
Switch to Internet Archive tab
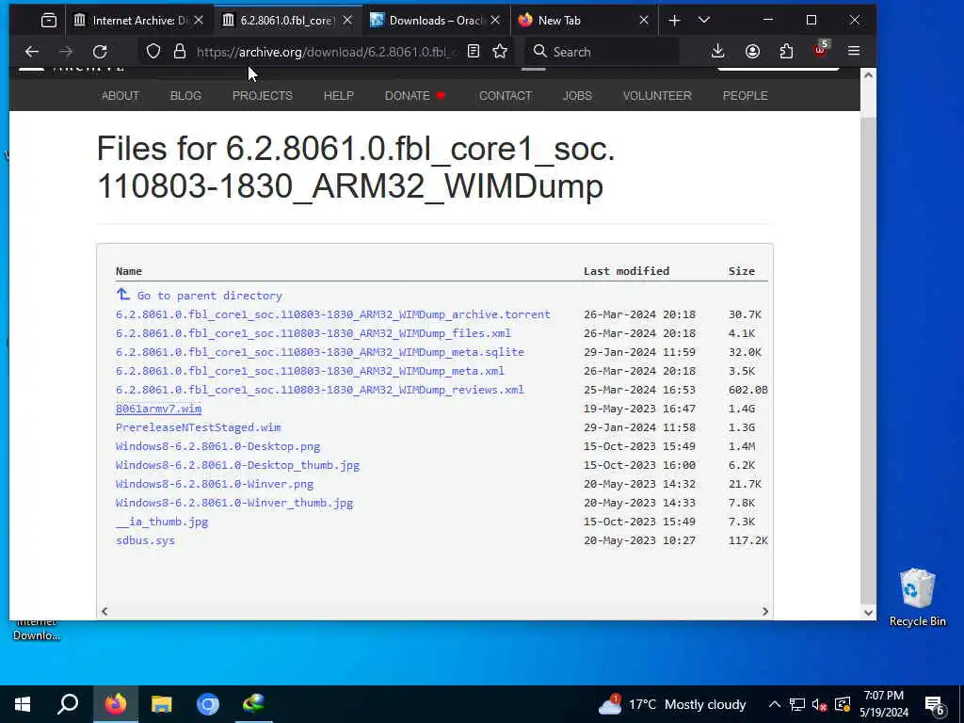coord(139,21)
